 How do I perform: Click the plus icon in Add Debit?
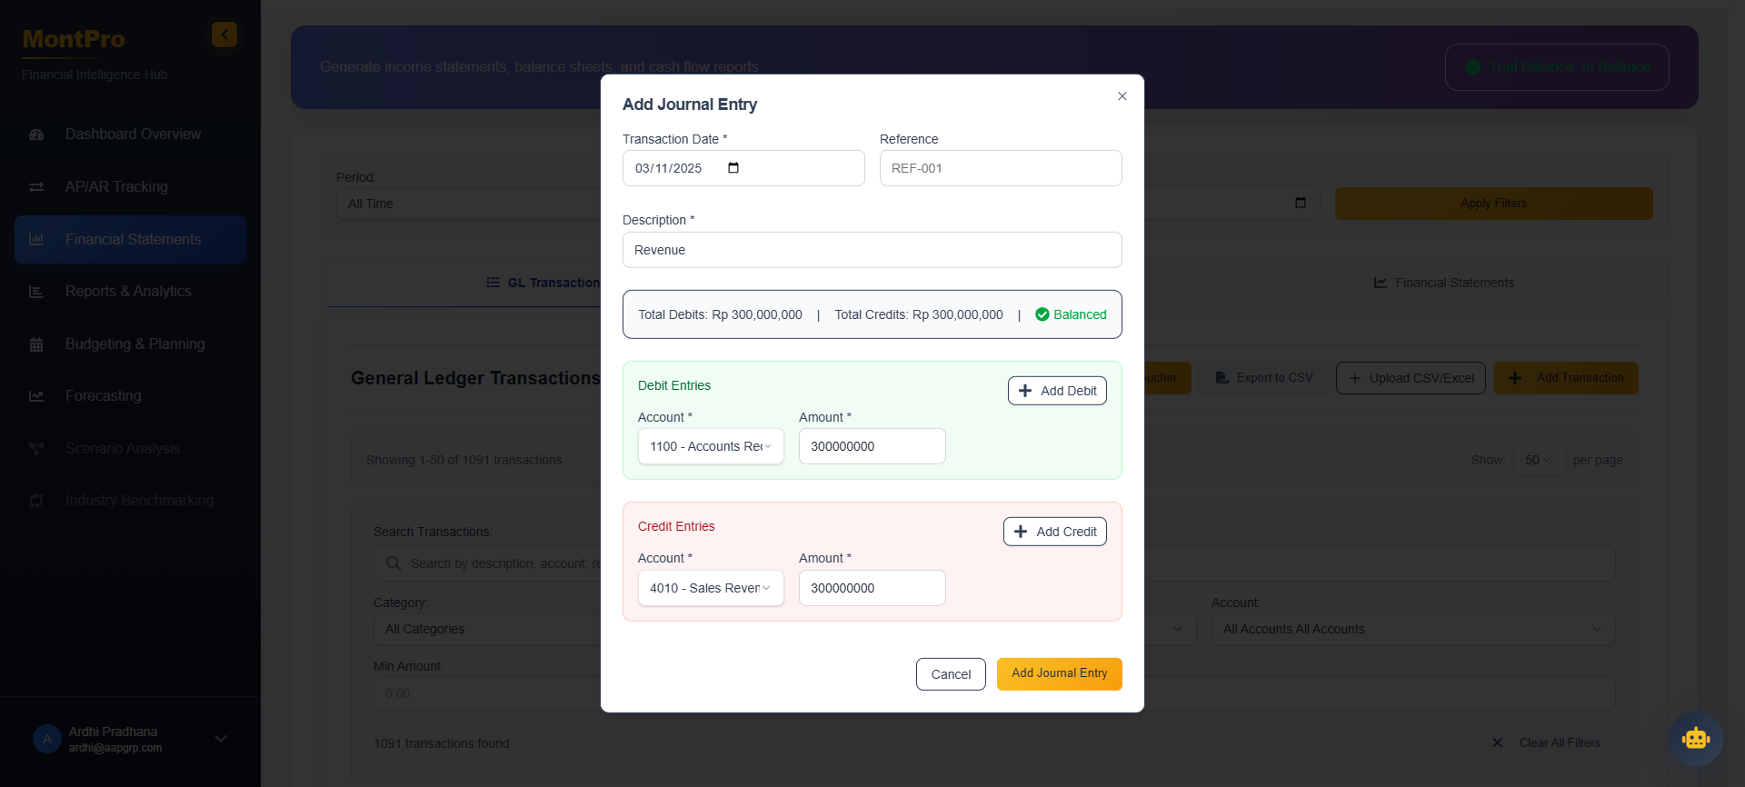(1025, 391)
